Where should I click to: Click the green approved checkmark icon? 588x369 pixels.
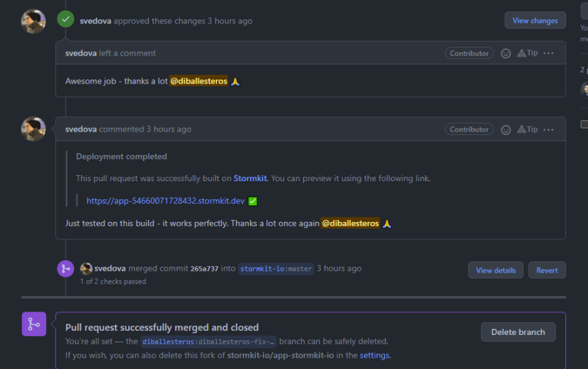pos(65,19)
